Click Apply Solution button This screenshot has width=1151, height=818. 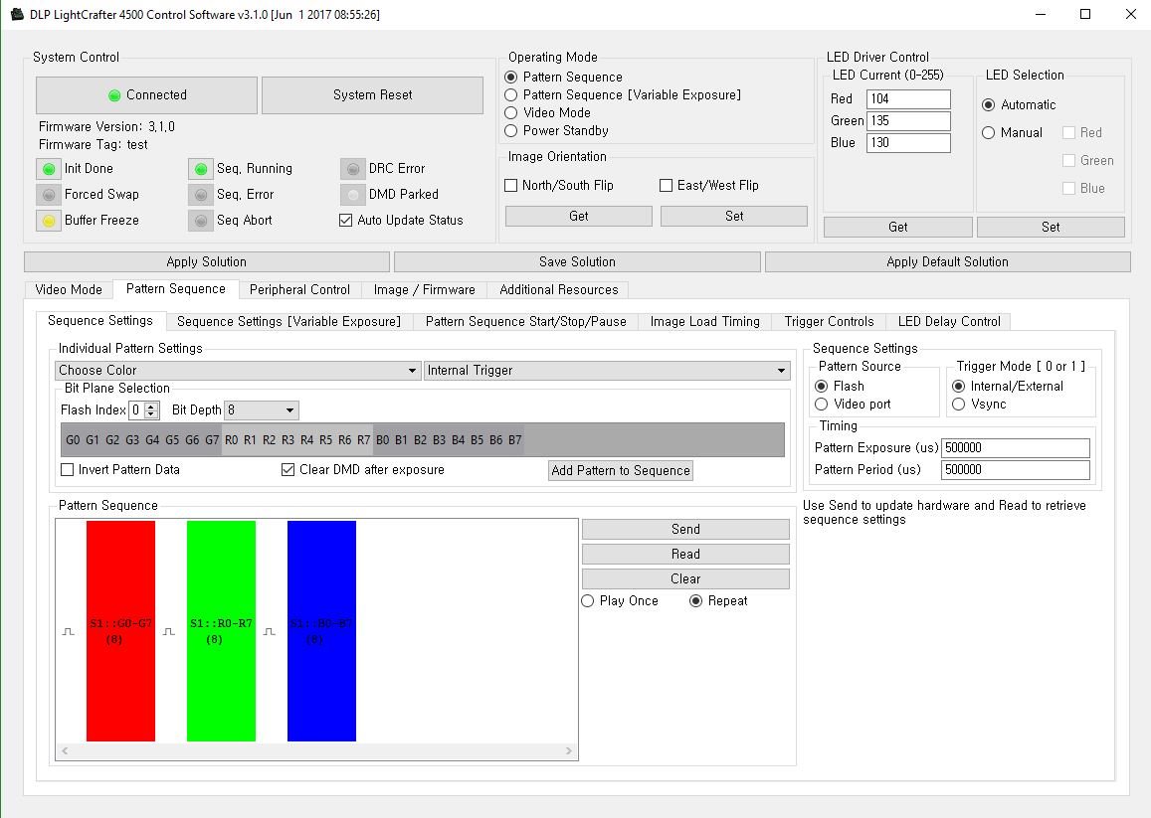(206, 262)
